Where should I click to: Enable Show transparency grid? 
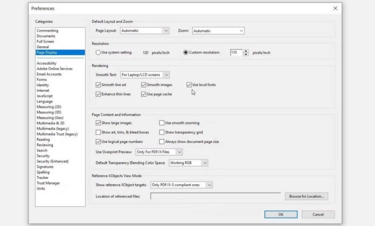click(162, 132)
